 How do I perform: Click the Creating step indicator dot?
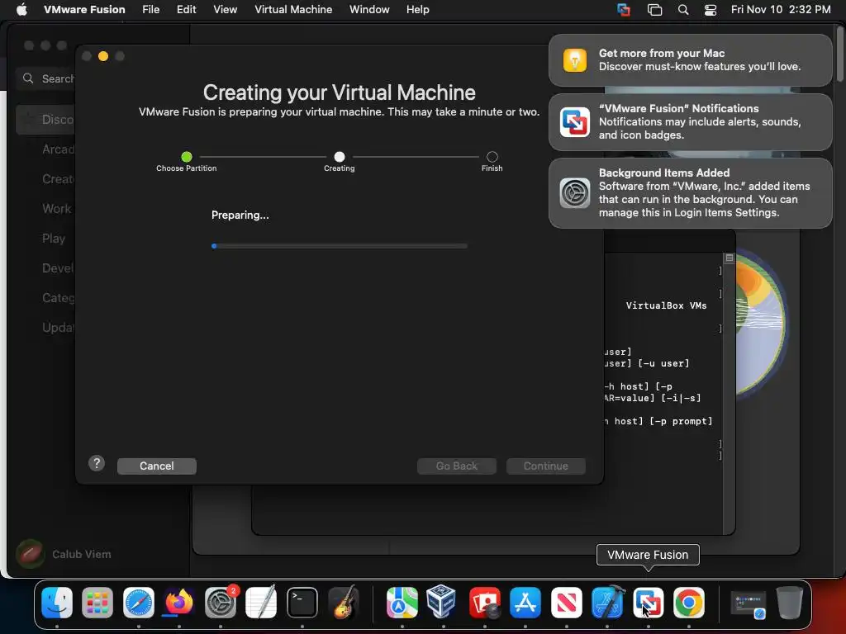pos(340,157)
